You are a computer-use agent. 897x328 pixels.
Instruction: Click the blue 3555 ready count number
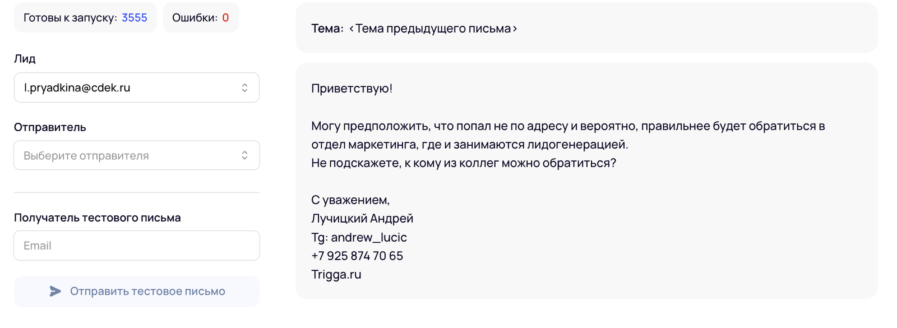point(135,17)
